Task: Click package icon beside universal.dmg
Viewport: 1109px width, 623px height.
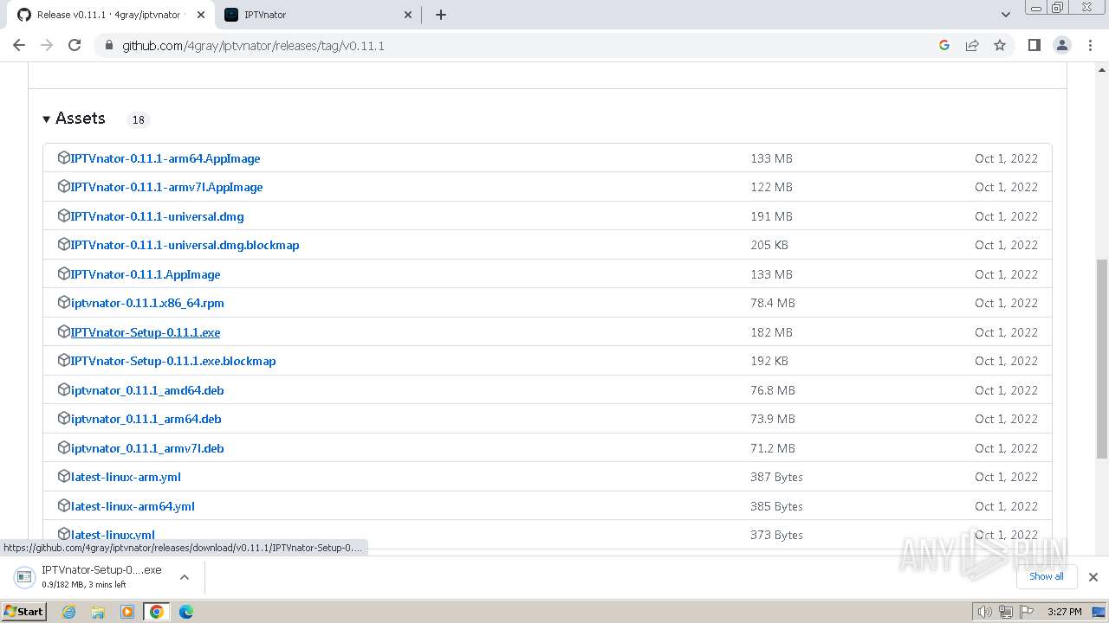Action: point(63,215)
